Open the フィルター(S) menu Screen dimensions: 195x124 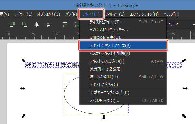click(115, 14)
